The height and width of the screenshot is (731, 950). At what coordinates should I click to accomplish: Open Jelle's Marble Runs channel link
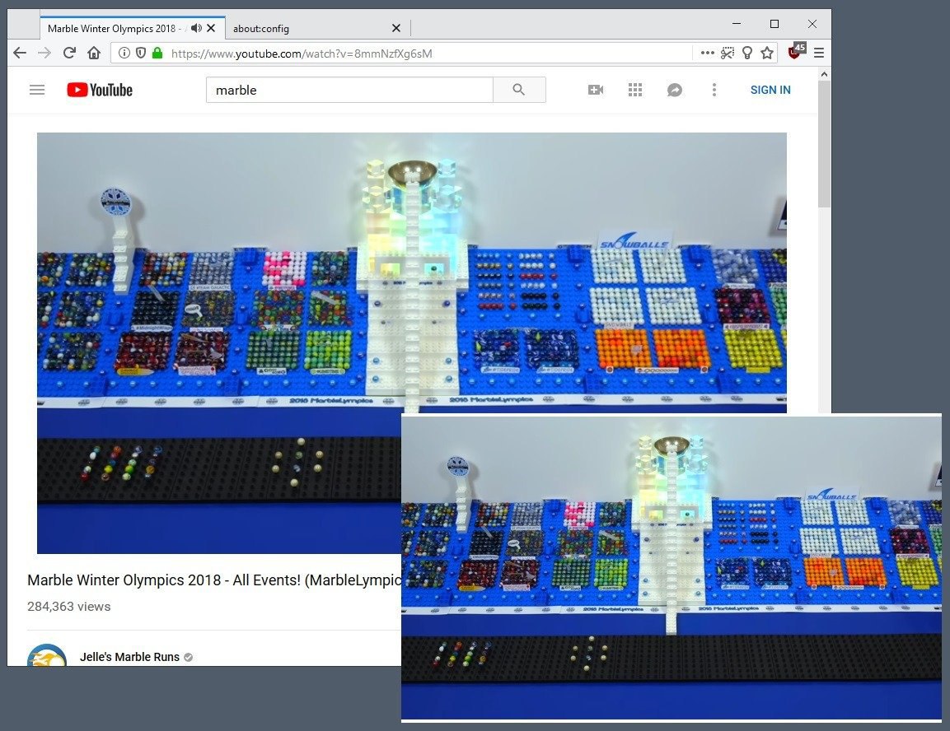[129, 657]
